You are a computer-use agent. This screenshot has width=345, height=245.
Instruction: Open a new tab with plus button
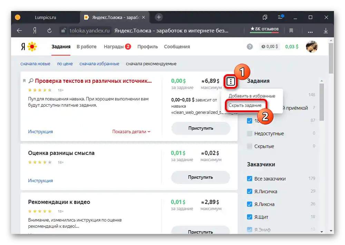159,17
